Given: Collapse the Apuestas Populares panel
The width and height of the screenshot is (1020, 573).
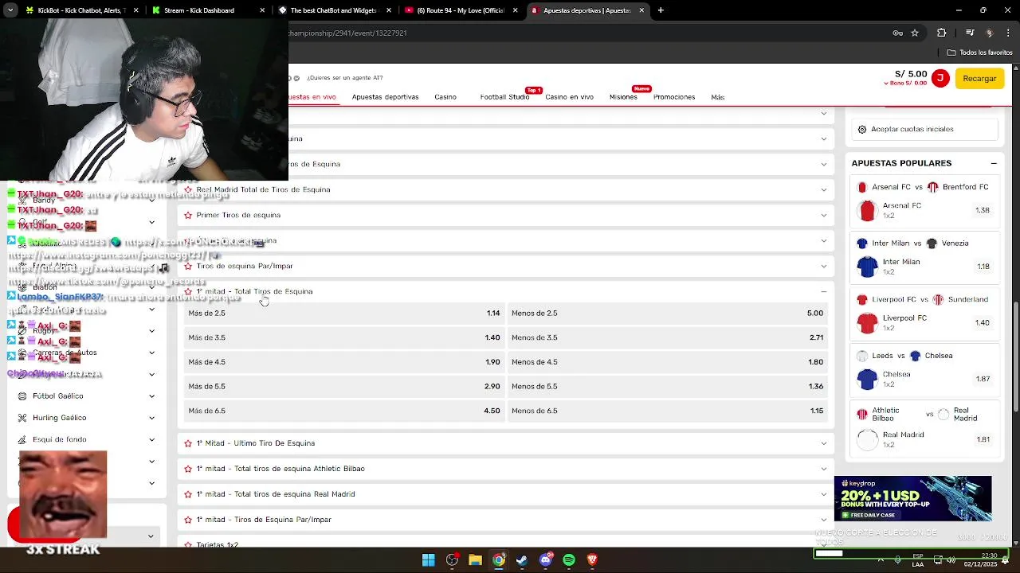Looking at the screenshot, I should 994,163.
